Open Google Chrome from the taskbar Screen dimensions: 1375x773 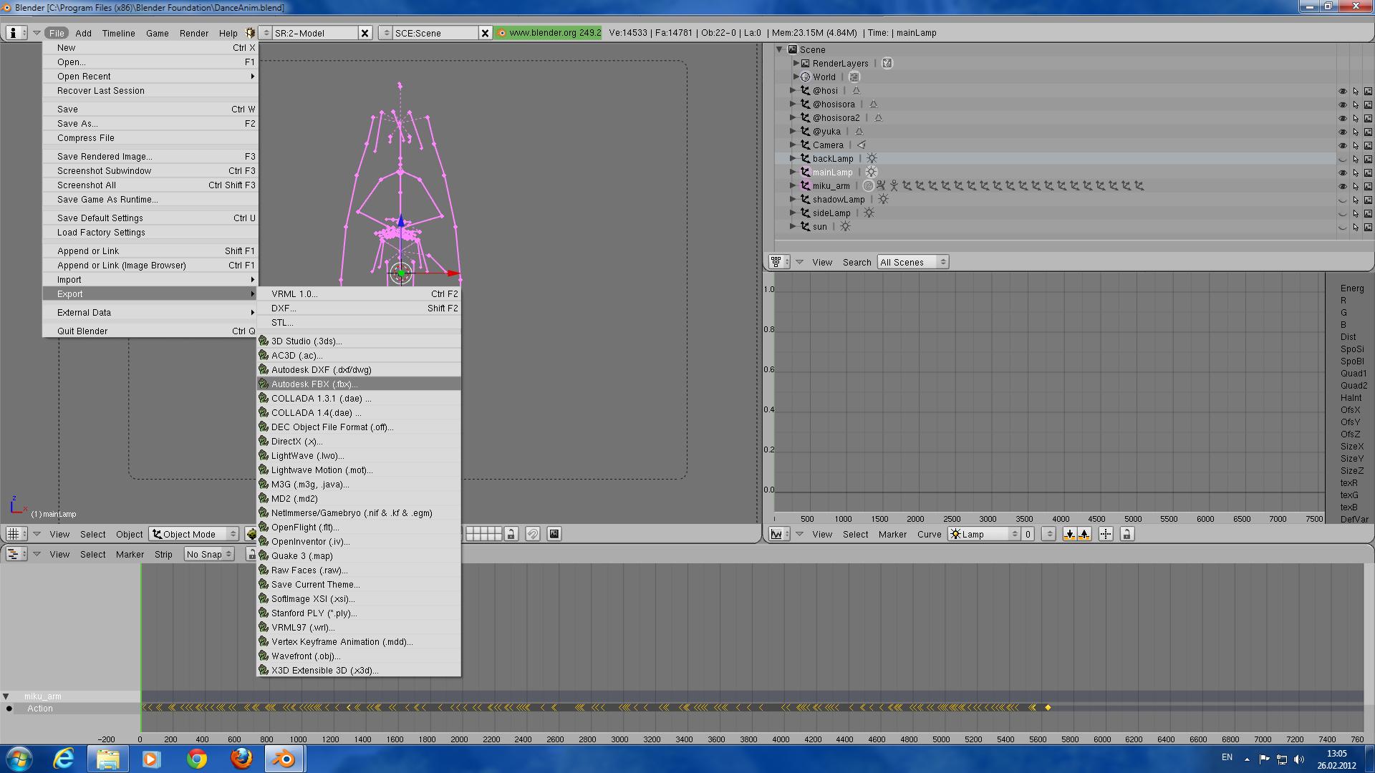click(x=197, y=759)
